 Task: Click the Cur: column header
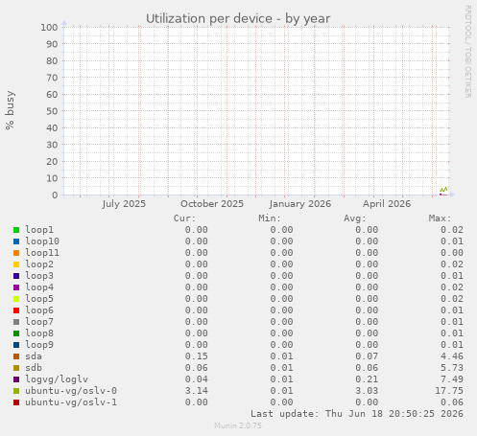(x=184, y=218)
